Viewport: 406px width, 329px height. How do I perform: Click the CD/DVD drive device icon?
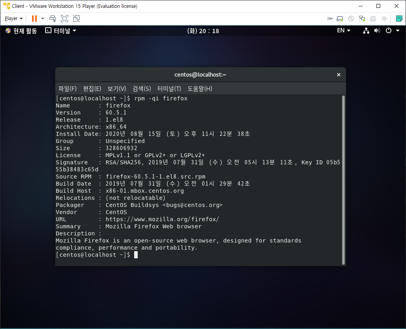(351, 19)
